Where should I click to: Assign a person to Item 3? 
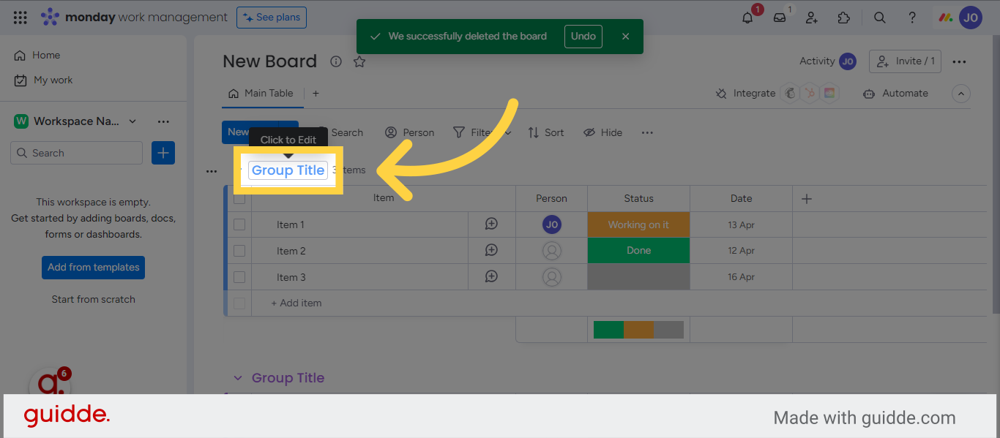552,277
